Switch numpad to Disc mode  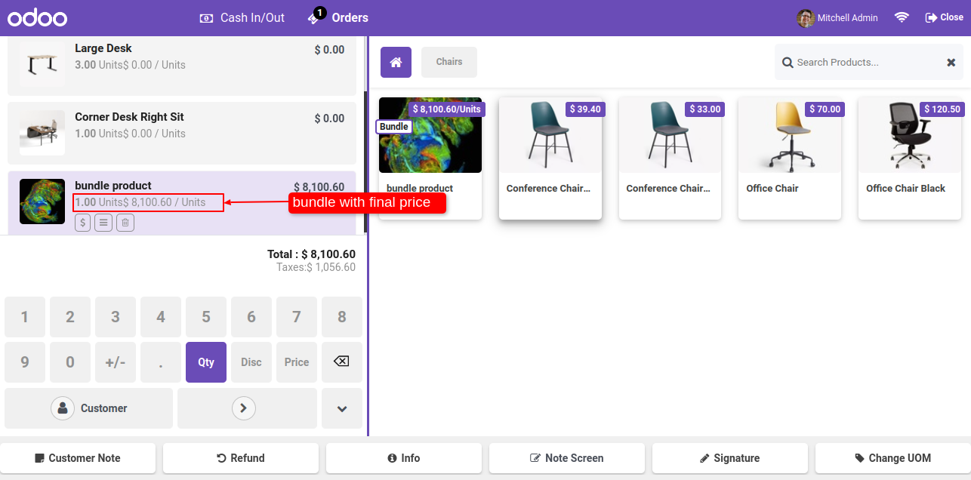251,362
